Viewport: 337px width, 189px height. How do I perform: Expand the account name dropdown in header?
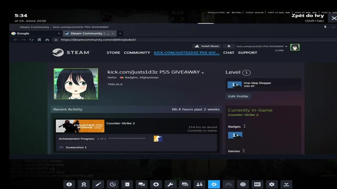(x=262, y=46)
